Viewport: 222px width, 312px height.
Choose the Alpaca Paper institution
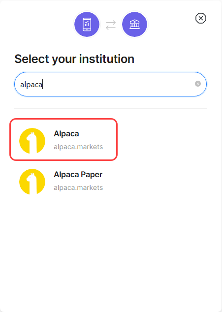tap(63, 182)
